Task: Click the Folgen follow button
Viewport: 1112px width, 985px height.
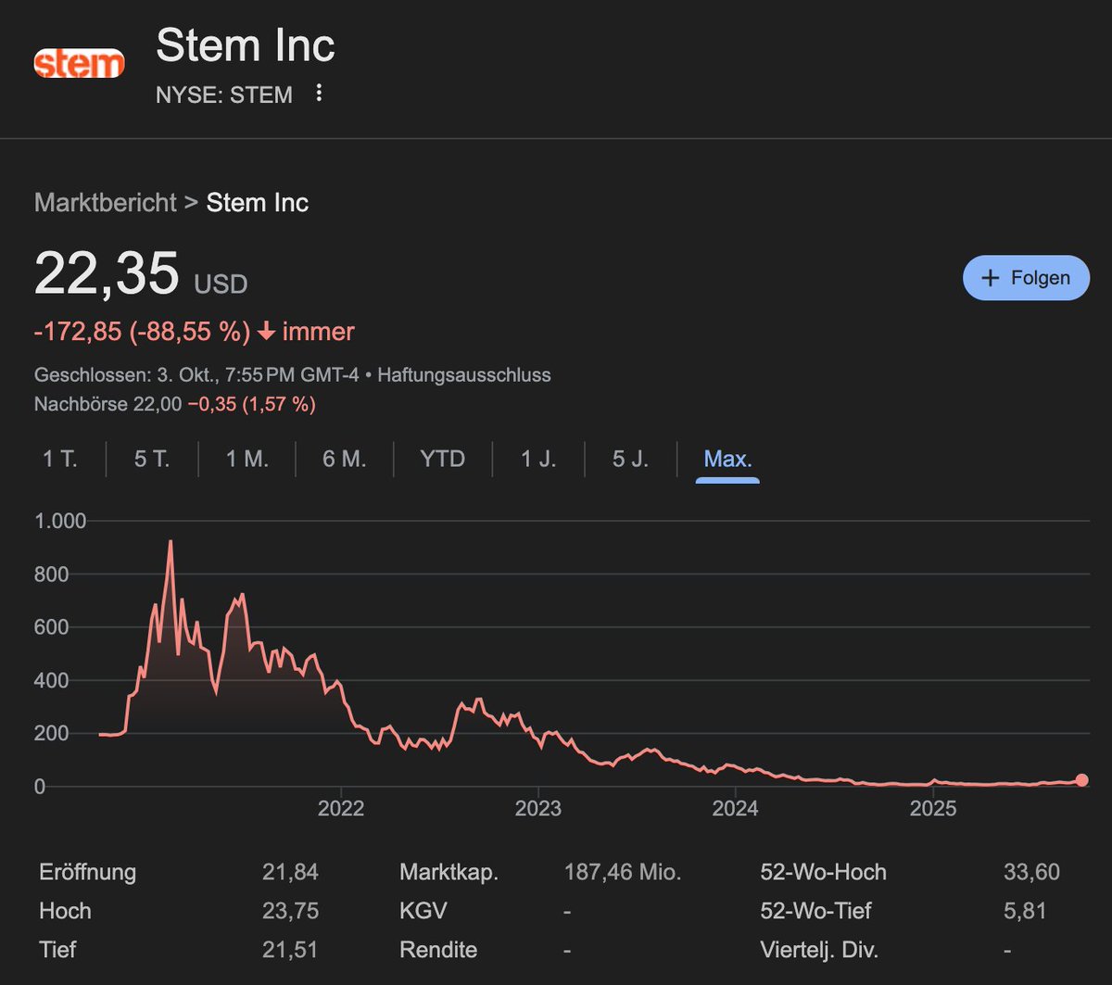Action: [x=1026, y=278]
